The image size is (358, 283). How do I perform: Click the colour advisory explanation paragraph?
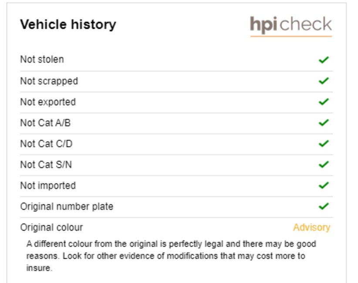(x=171, y=256)
